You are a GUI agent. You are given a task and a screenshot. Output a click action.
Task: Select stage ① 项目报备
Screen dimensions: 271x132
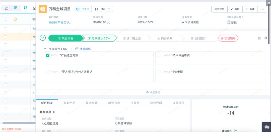[66, 38]
